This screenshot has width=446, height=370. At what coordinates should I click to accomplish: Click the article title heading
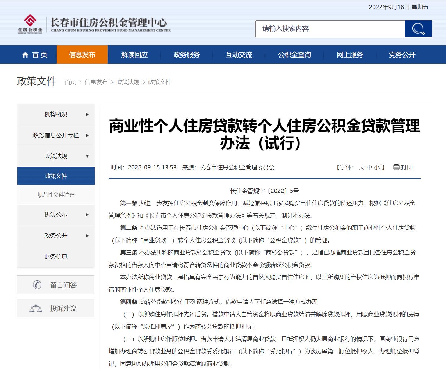(x=265, y=134)
